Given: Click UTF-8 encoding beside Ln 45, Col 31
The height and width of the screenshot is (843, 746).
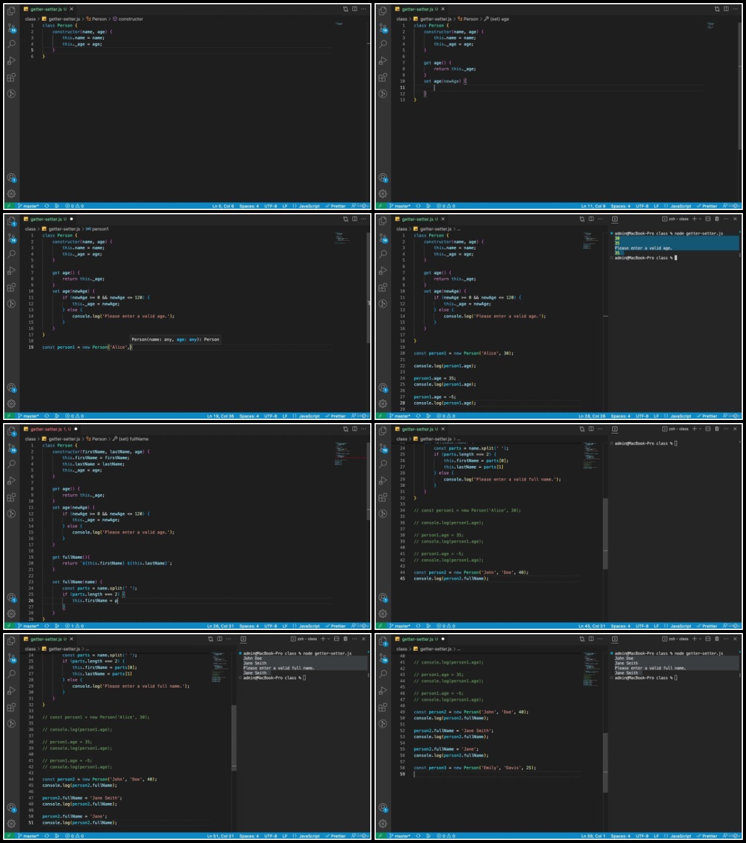Looking at the screenshot, I should click(642, 626).
